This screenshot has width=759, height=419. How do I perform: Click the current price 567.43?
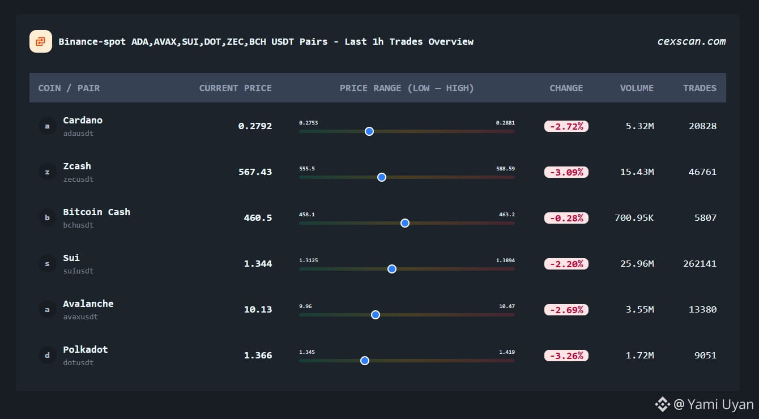coord(255,172)
